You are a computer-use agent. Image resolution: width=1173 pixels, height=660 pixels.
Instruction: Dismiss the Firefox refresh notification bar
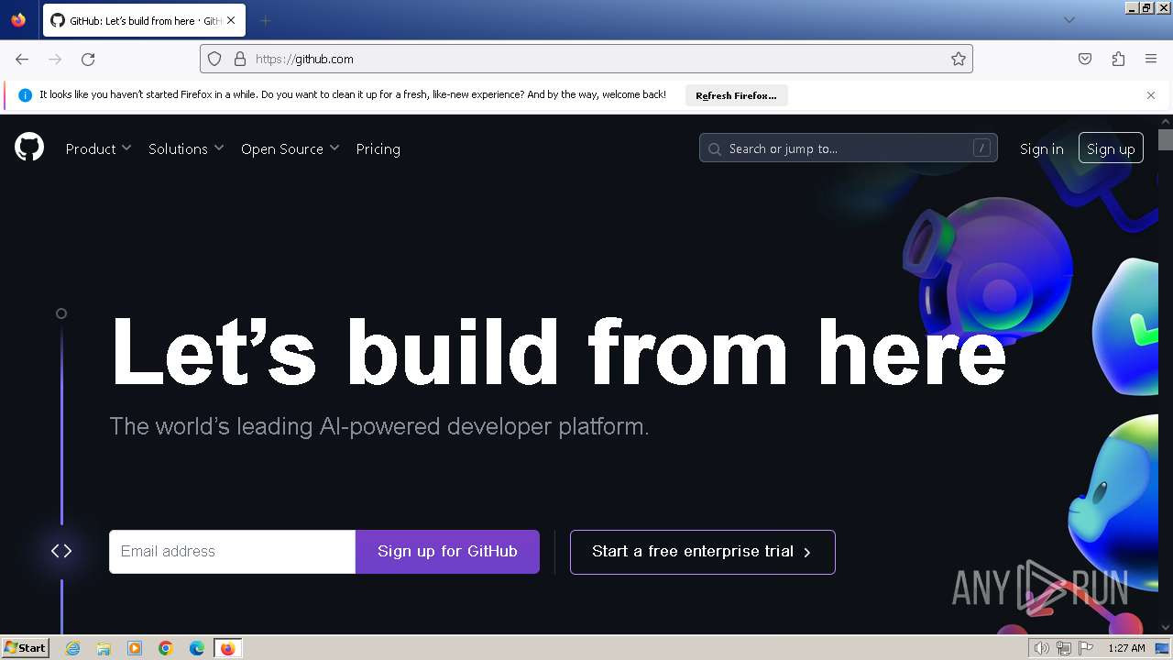click(x=1151, y=95)
